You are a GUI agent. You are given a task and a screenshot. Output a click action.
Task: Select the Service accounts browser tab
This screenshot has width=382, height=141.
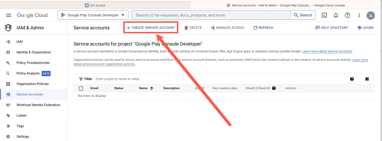286,5
